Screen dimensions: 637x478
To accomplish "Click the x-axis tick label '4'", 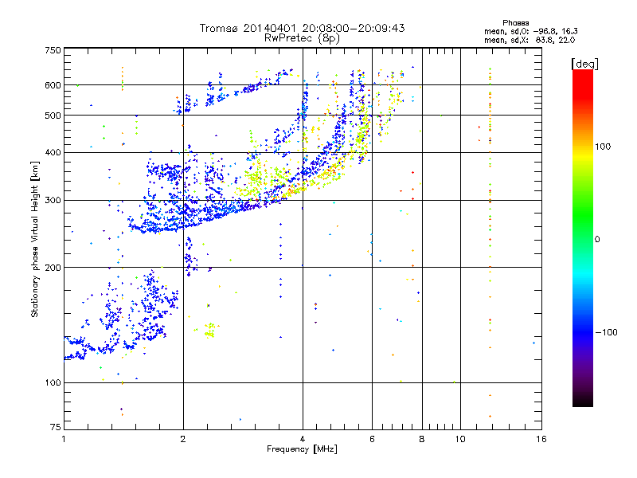I will pos(303,439).
